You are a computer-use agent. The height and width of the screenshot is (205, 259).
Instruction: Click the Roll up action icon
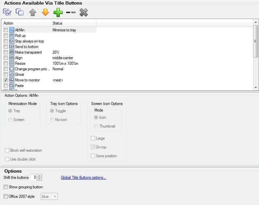[x=12, y=35]
